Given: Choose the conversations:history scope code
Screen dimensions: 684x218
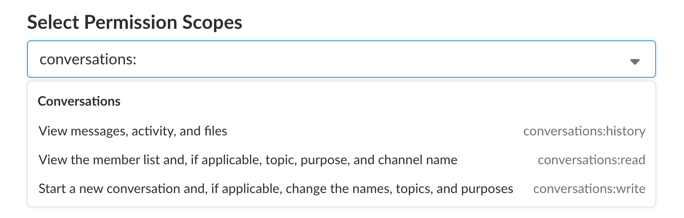Looking at the screenshot, I should click(x=584, y=131).
